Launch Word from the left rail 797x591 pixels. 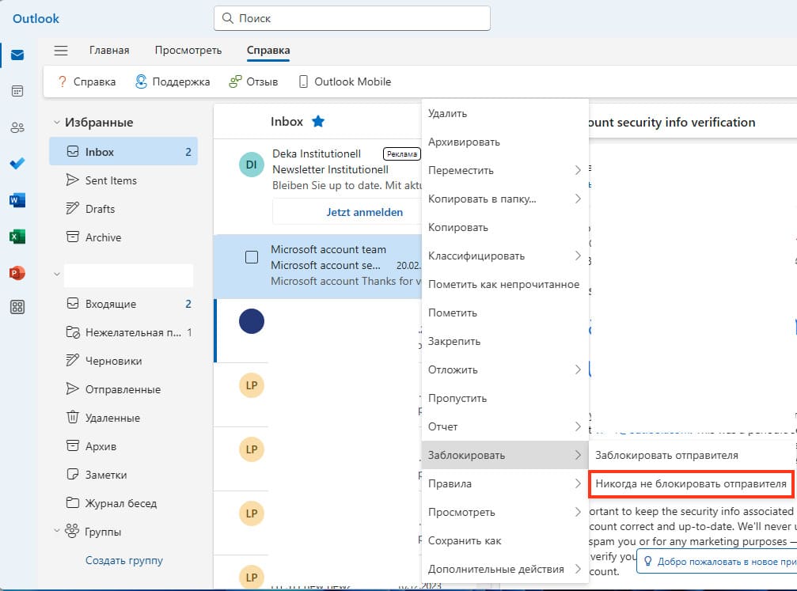(17, 200)
